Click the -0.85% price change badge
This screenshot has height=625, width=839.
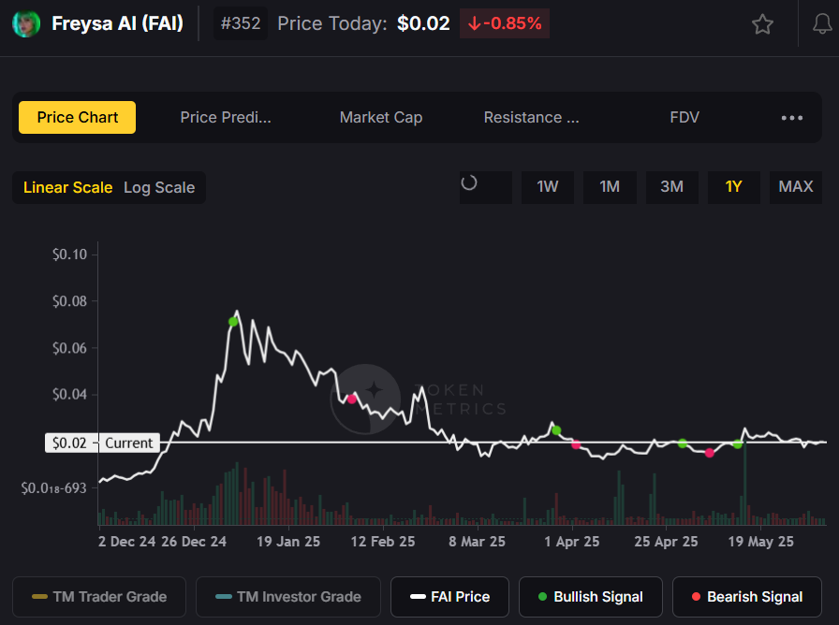(504, 23)
